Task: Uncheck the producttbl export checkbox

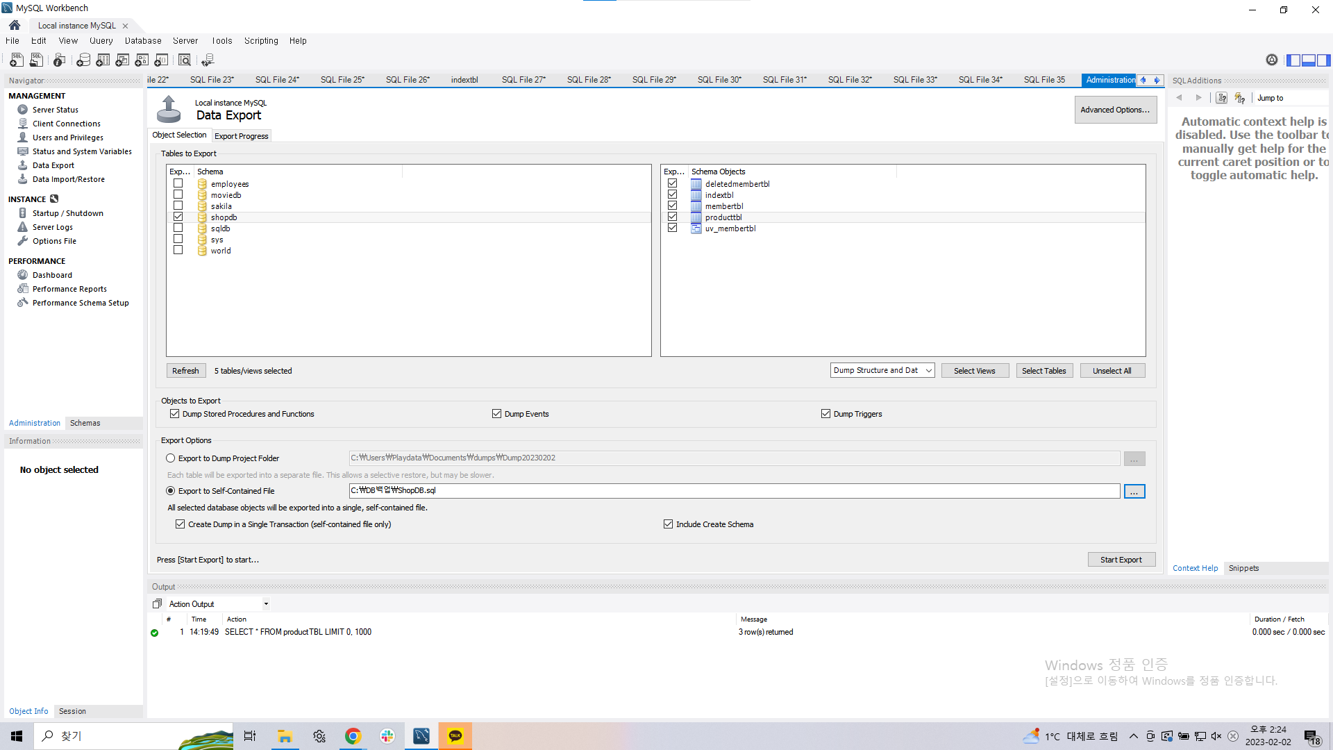Action: [x=673, y=217]
